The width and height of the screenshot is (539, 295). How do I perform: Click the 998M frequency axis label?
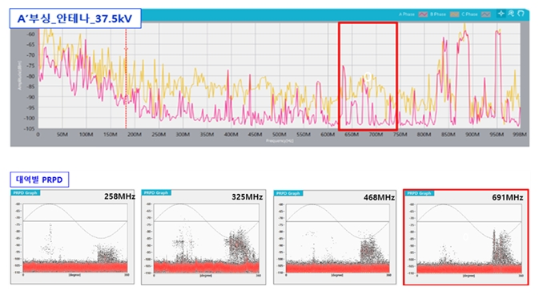tap(520, 134)
